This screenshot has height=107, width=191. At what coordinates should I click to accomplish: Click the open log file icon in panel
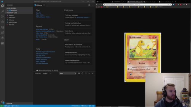pyautogui.click(x=86, y=73)
